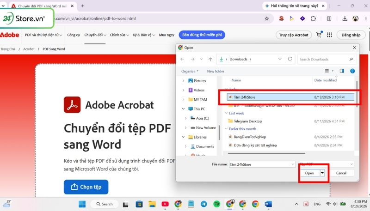Open dialog help question mark icon

(x=352, y=71)
